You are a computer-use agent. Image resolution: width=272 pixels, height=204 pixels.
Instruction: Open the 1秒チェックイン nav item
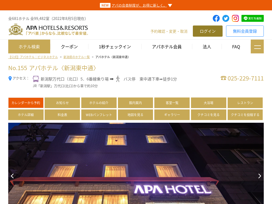[115, 47]
